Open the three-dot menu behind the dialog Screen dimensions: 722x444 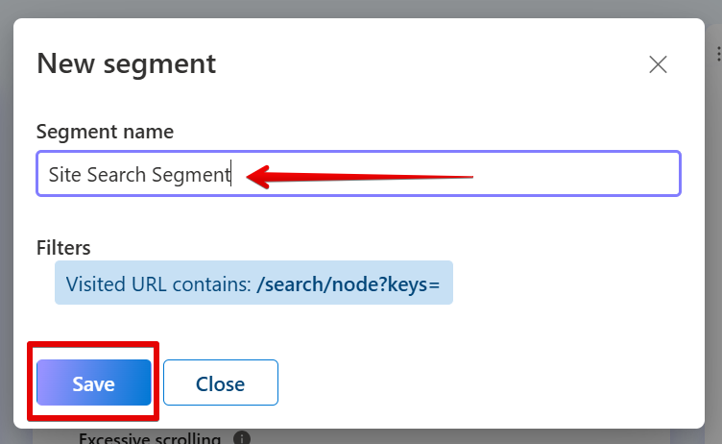coord(719,54)
